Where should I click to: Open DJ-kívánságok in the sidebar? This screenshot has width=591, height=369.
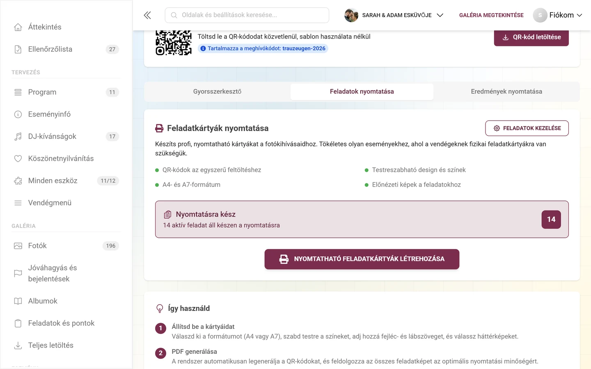[66, 137]
